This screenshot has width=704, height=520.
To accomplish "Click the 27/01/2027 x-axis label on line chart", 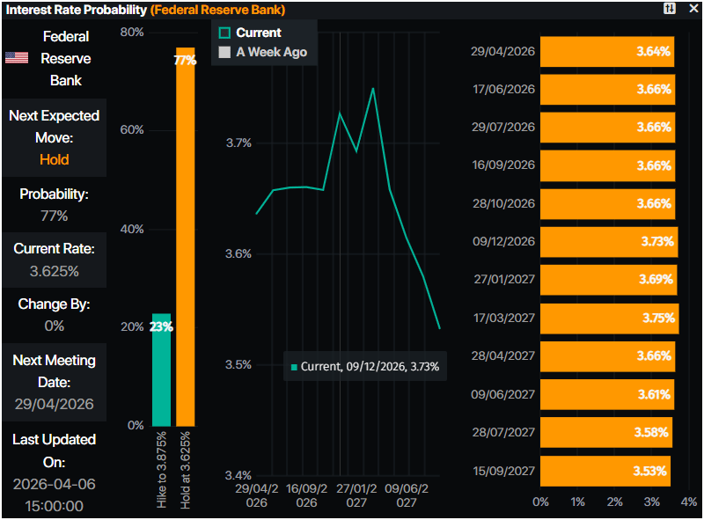I will click(356, 495).
